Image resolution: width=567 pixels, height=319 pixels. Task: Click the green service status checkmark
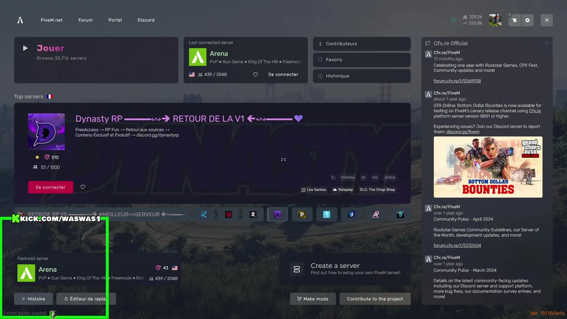click(x=453, y=20)
